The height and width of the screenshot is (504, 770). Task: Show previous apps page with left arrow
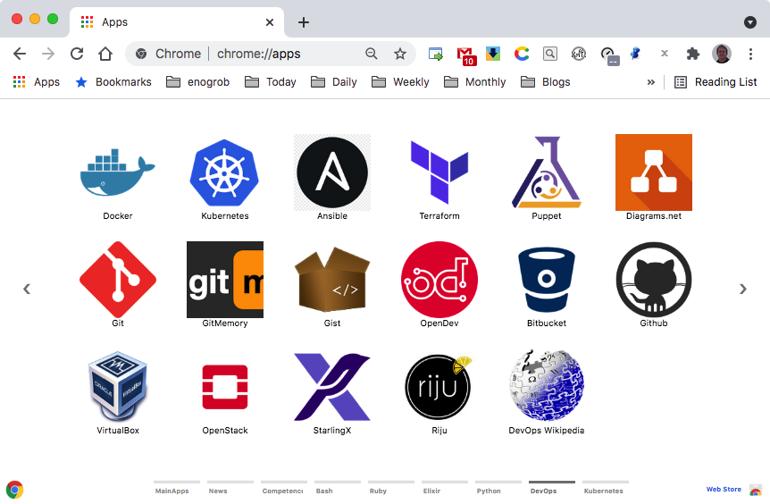[27, 289]
